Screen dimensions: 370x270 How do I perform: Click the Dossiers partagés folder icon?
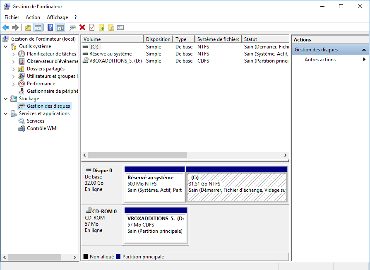click(21, 69)
